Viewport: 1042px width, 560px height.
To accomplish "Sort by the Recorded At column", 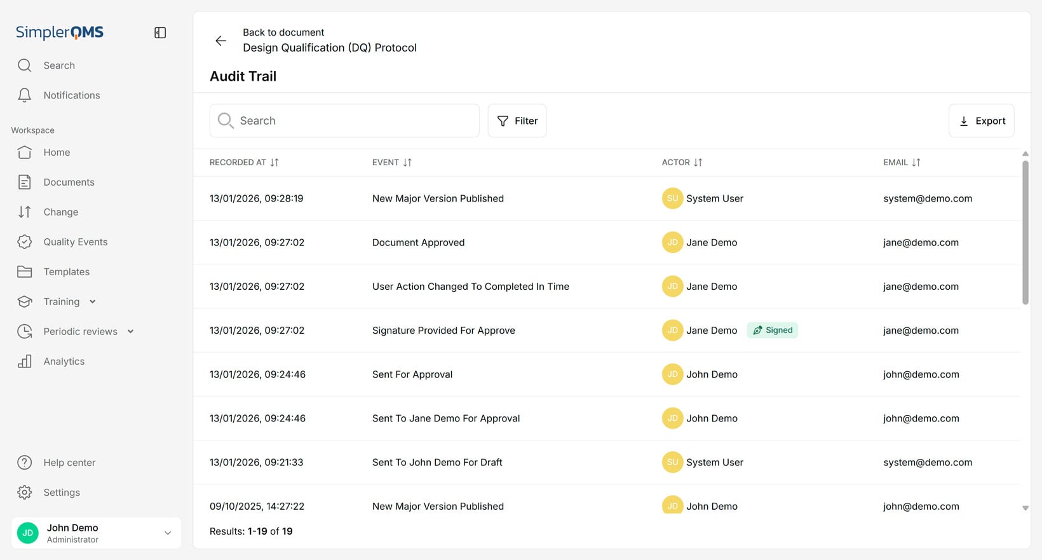I will coord(244,163).
